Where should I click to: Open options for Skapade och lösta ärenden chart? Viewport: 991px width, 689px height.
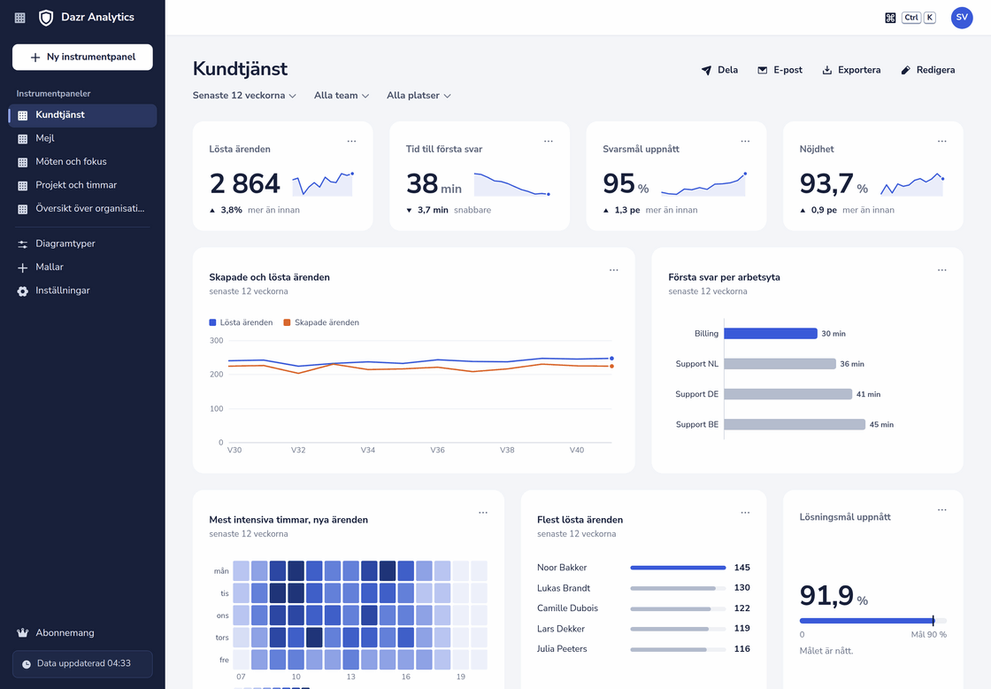pos(614,270)
